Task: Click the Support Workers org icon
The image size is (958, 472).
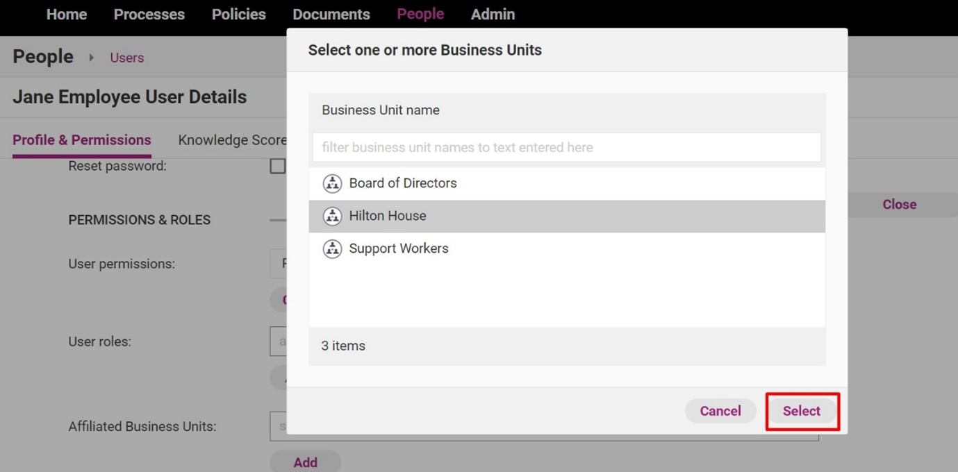Action: click(x=332, y=248)
